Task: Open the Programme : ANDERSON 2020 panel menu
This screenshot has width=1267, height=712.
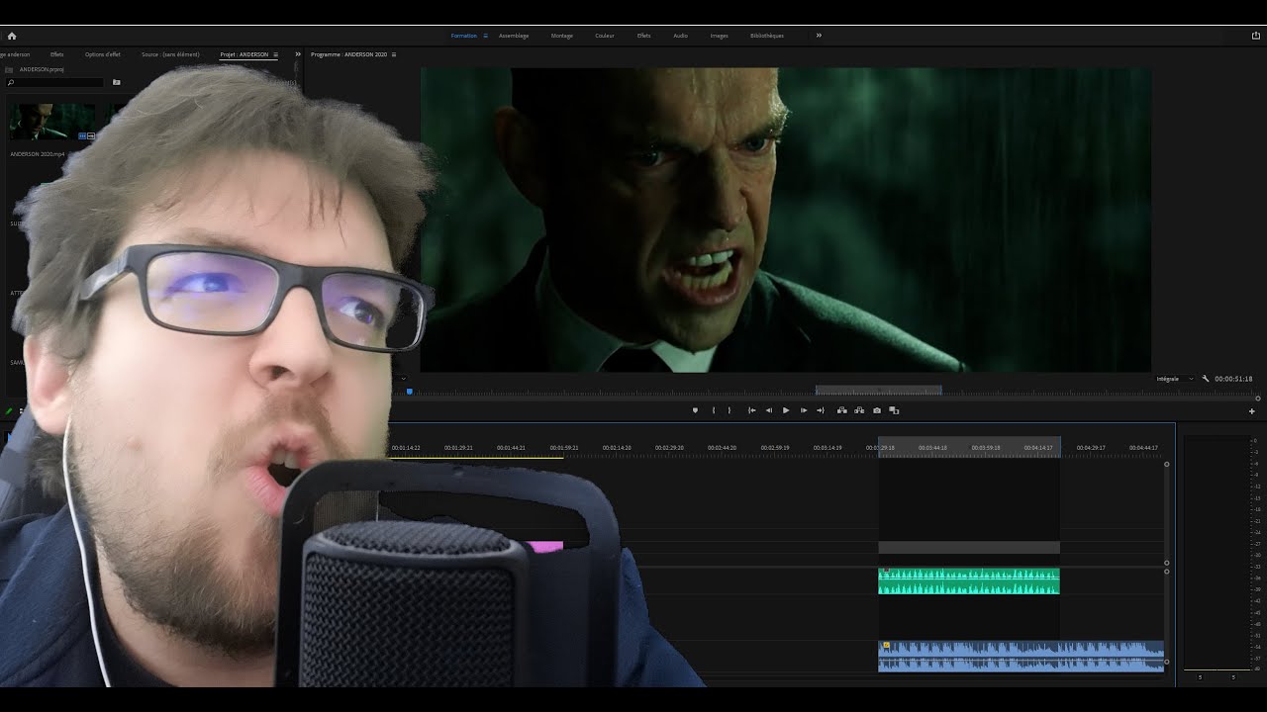Action: point(394,54)
